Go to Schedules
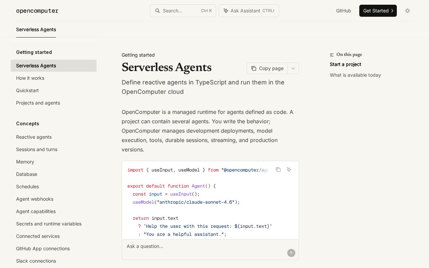 pyautogui.click(x=54, y=187)
